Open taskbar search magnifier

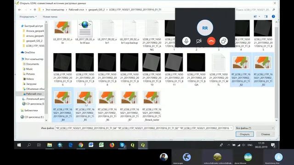tap(29, 145)
